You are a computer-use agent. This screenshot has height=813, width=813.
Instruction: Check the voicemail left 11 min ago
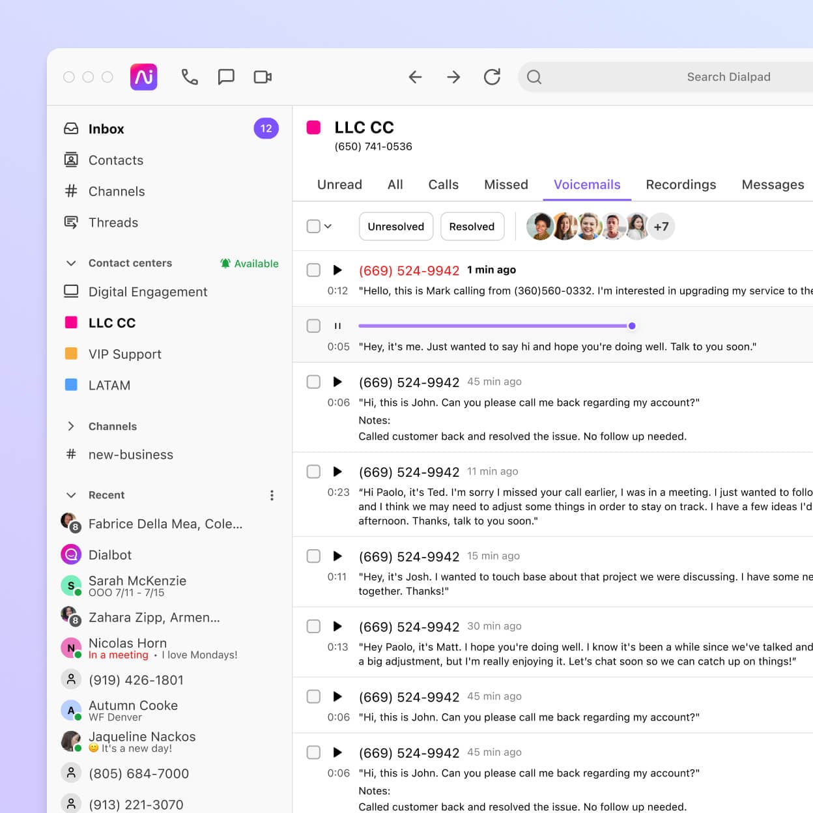(x=313, y=472)
